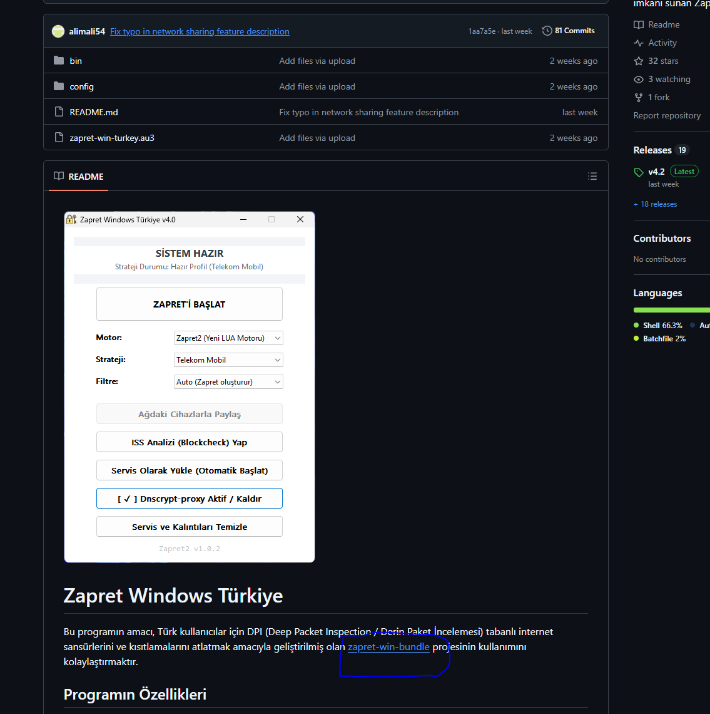View the 3 watching link
The width and height of the screenshot is (710, 714).
click(x=669, y=80)
